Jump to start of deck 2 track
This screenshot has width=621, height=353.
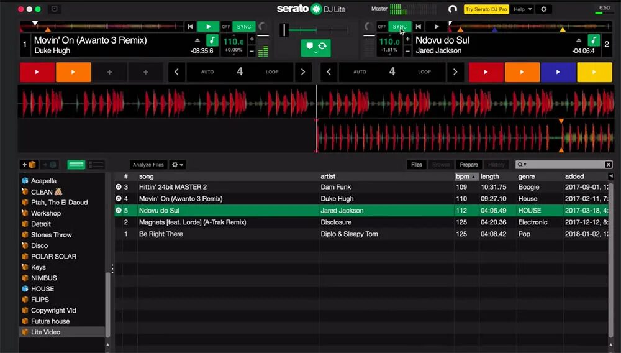(x=419, y=27)
